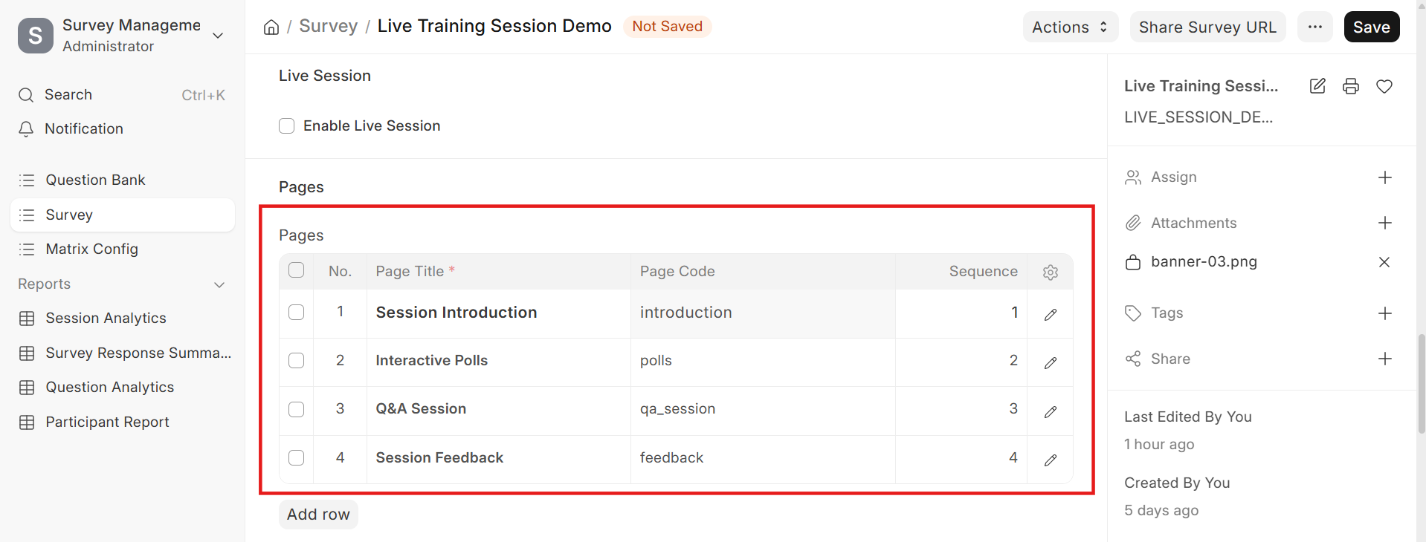Open the Actions dropdown
Viewport: 1426px width, 542px height.
(1070, 27)
